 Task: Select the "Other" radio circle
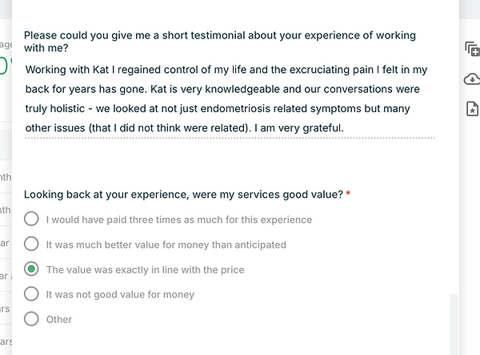pyautogui.click(x=32, y=319)
